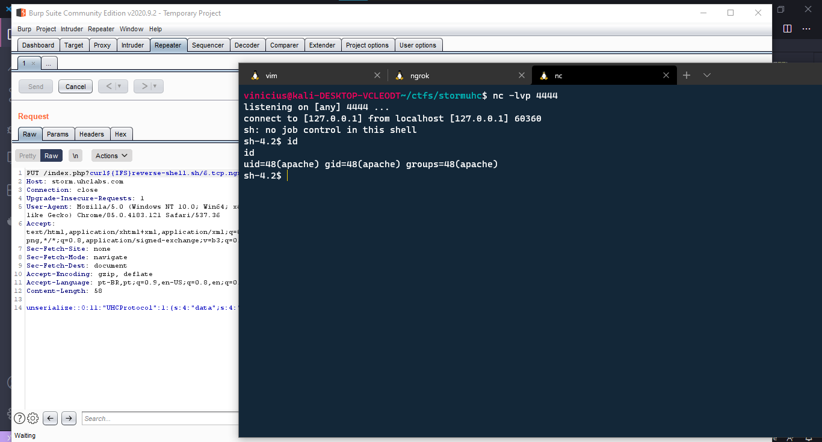822x442 pixels.
Task: Open Burp help question mark icon
Action: [19, 418]
